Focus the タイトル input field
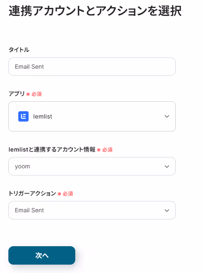The height and width of the screenshot is (273, 205). pos(92,67)
